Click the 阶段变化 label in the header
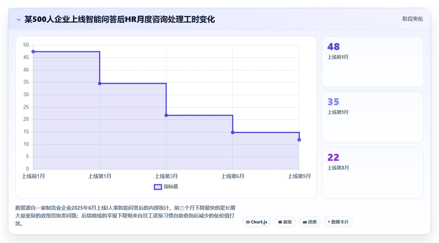The width and height of the screenshot is (439, 243). 412,19
